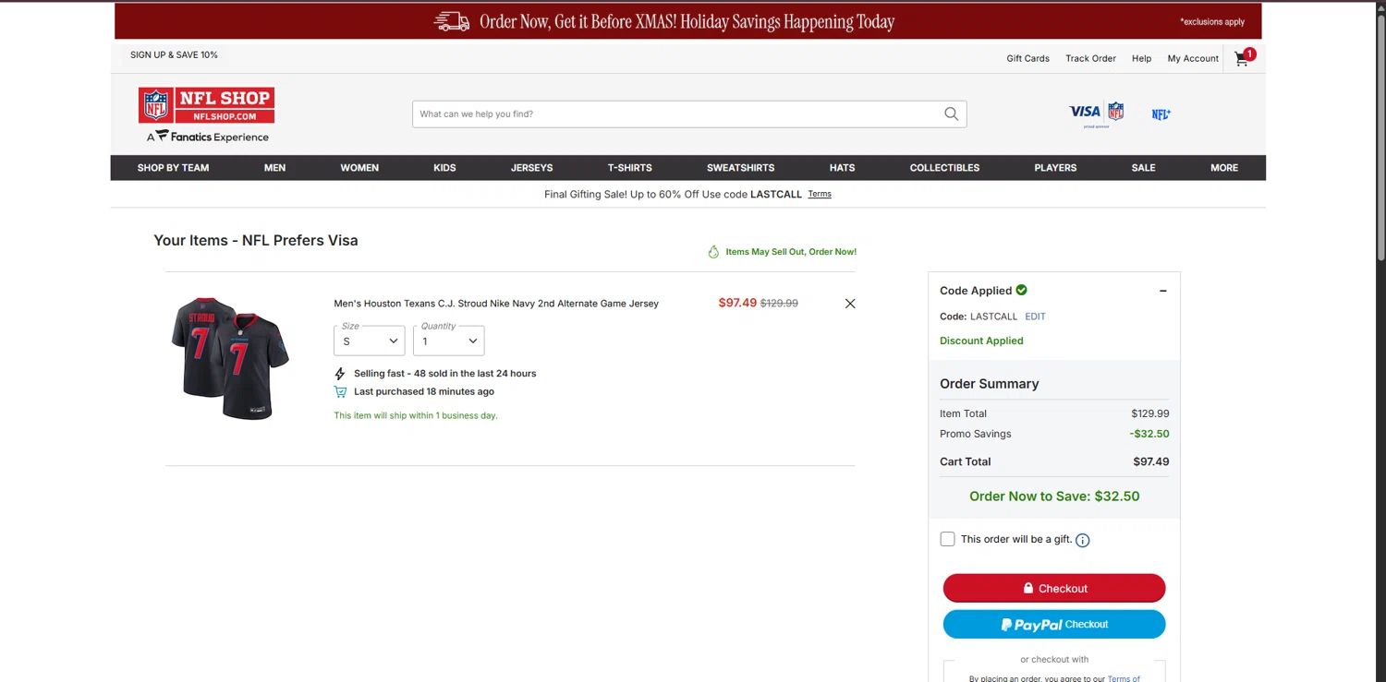Click the Visa NFL sponsor logo

pos(1097,114)
